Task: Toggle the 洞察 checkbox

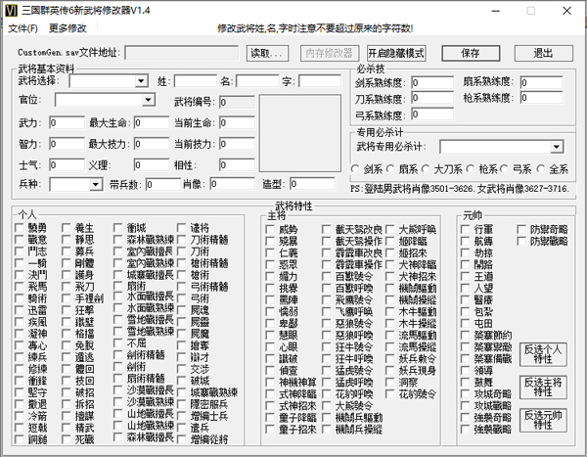Action: [390, 382]
